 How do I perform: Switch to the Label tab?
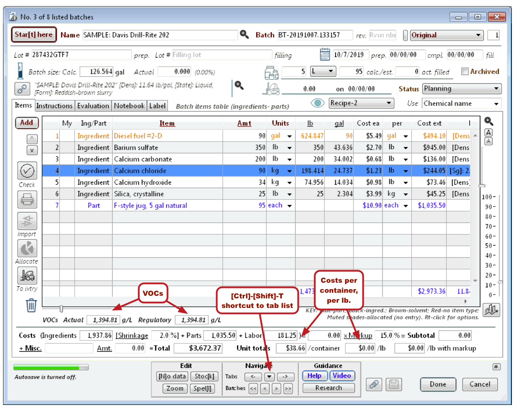157,106
